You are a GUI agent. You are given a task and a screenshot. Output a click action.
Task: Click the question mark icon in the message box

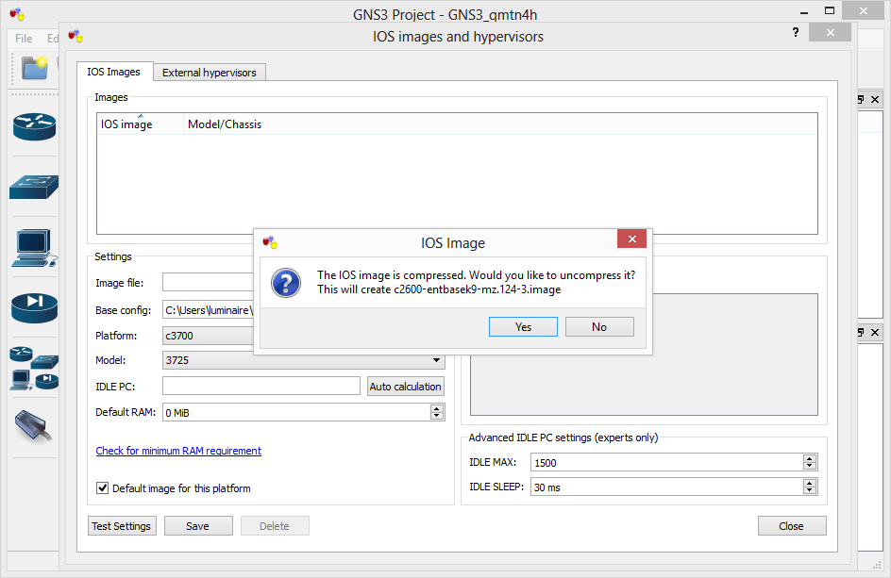coord(286,283)
